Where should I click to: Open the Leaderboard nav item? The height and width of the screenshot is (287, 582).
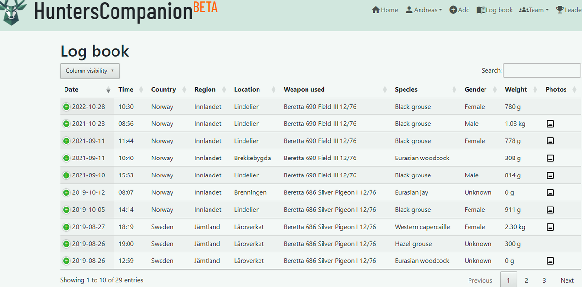click(569, 10)
